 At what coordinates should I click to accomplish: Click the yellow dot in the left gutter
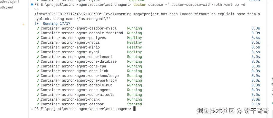pyautogui.click(x=24, y=25)
